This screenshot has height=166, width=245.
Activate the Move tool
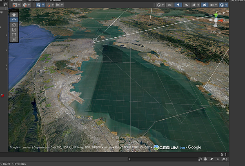[14, 19]
